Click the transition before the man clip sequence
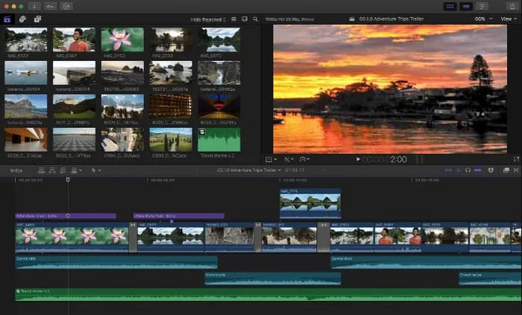This screenshot has height=315, width=522. pyautogui.click(x=323, y=238)
